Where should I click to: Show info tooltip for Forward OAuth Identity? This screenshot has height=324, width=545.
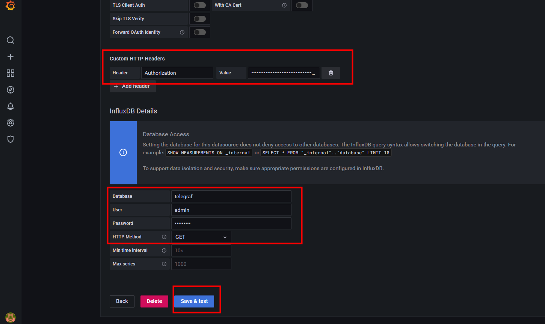[x=182, y=32]
